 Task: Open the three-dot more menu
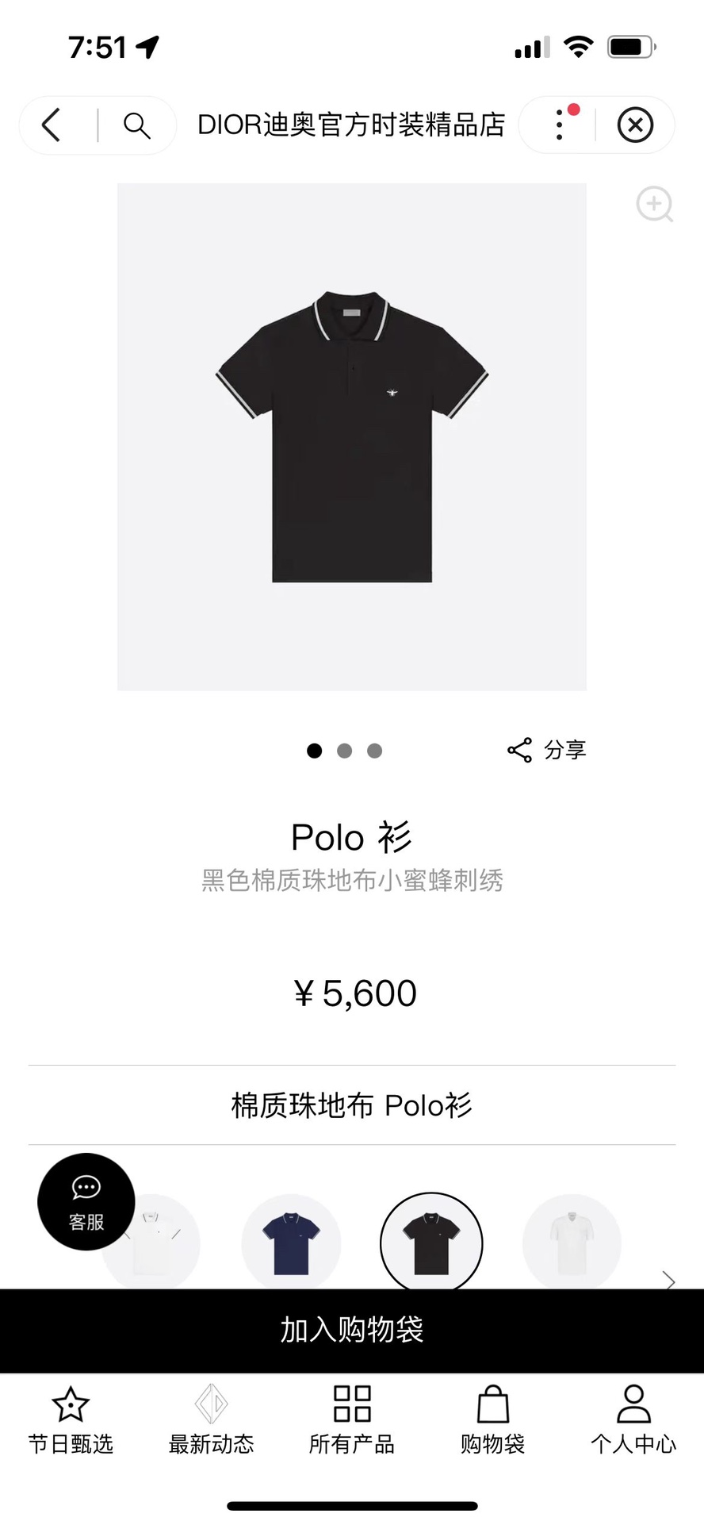point(561,125)
